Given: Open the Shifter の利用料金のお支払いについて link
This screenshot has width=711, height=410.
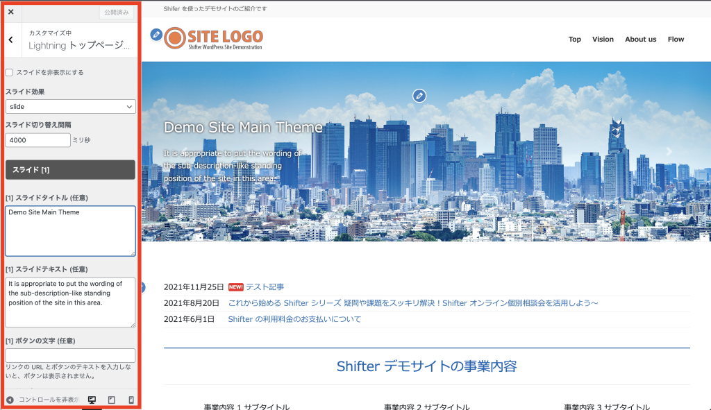Looking at the screenshot, I should pos(294,319).
